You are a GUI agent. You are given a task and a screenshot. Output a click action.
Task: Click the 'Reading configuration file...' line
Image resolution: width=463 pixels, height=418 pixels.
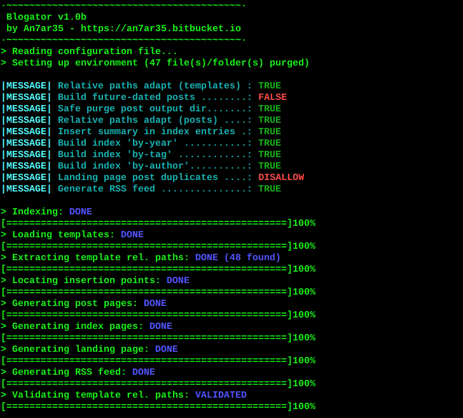click(89, 52)
